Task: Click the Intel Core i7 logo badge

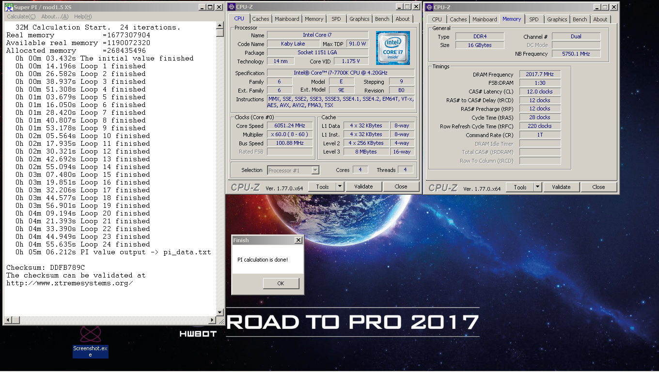Action: point(392,48)
